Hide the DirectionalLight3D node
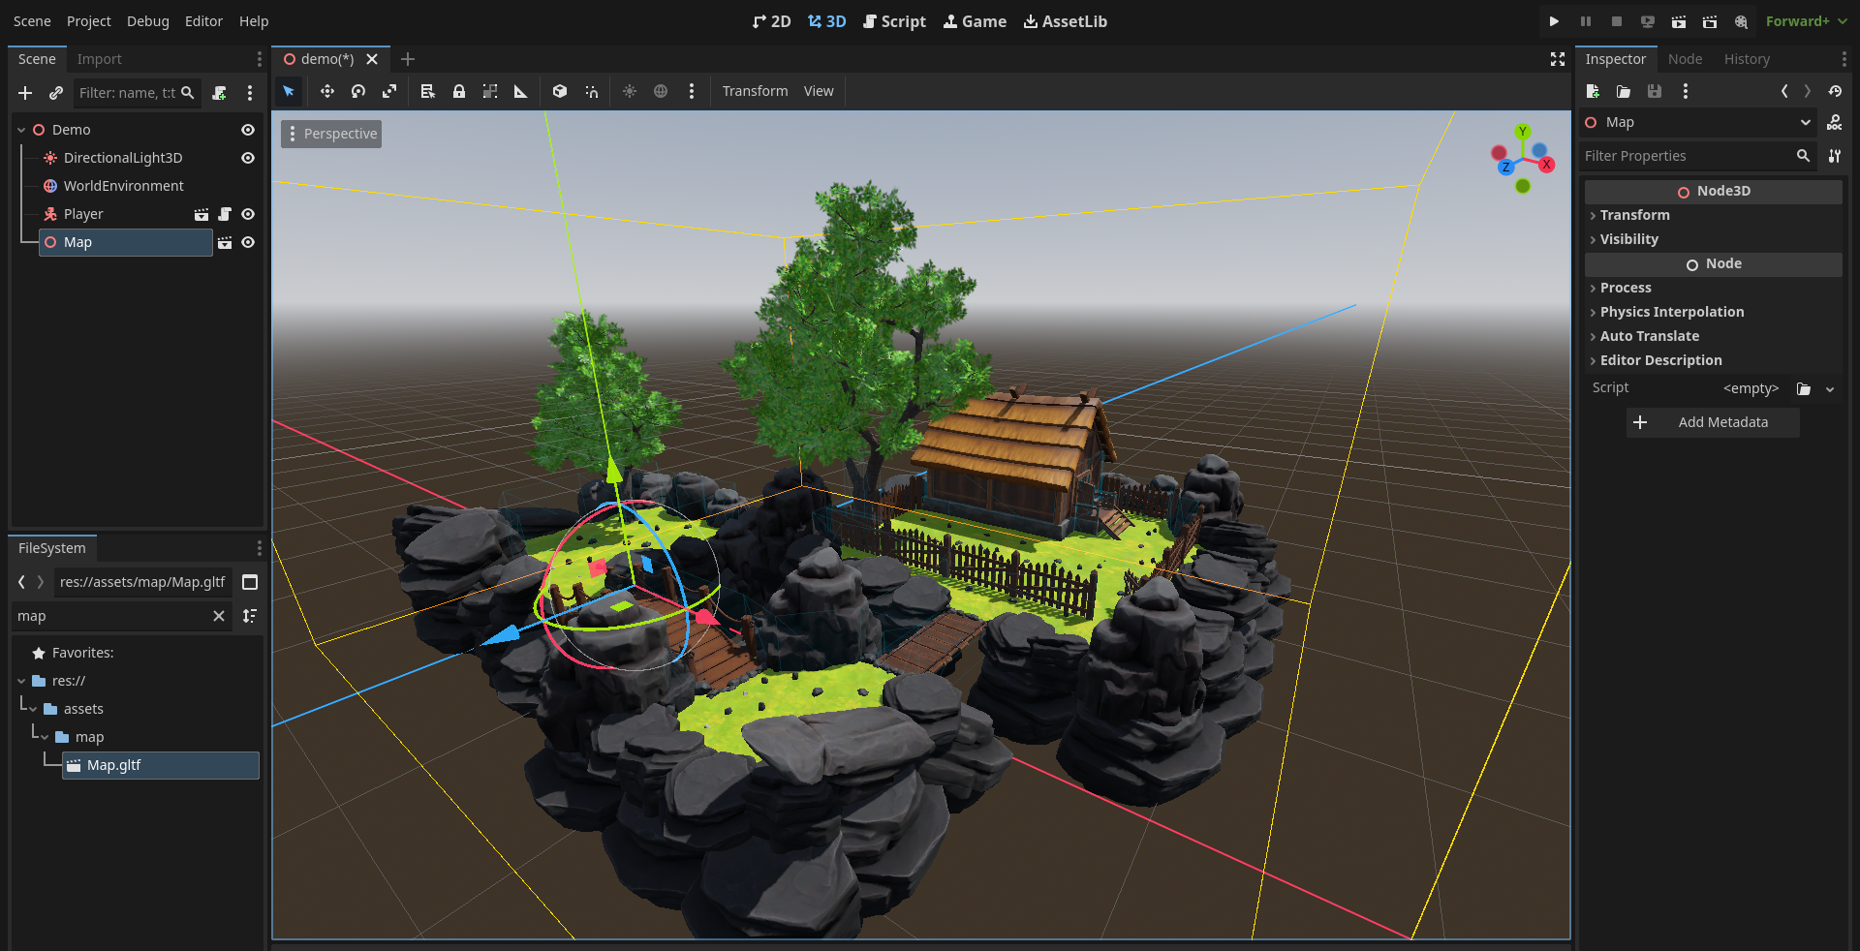 click(x=248, y=158)
